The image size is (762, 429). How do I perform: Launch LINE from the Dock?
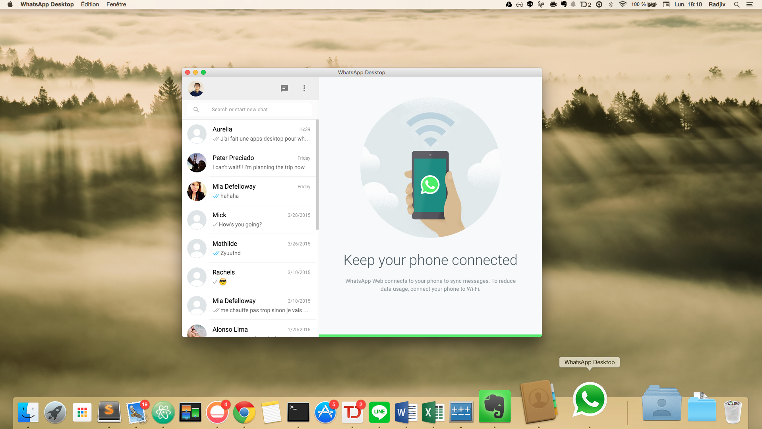click(x=379, y=412)
